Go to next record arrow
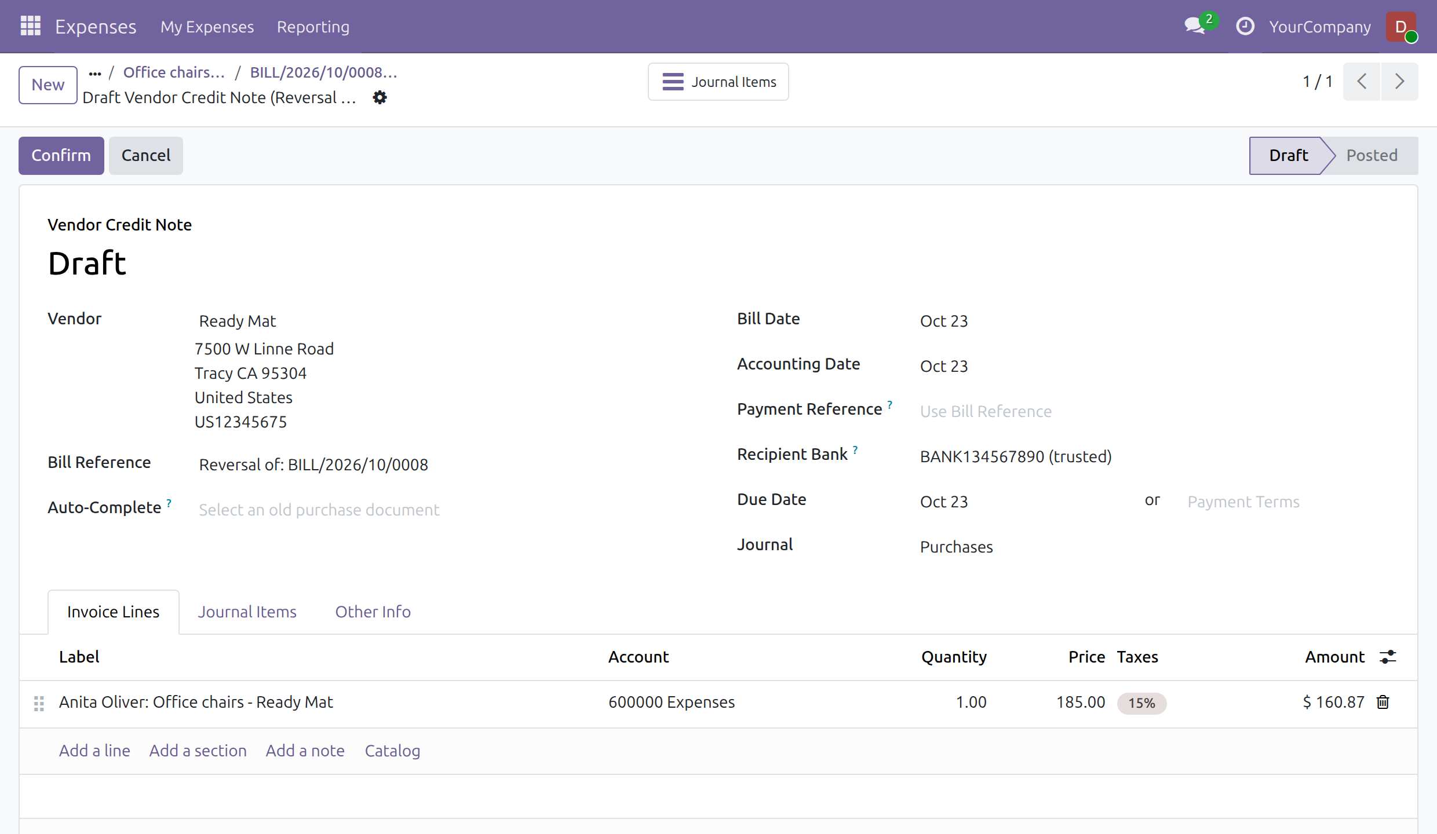 (x=1399, y=82)
